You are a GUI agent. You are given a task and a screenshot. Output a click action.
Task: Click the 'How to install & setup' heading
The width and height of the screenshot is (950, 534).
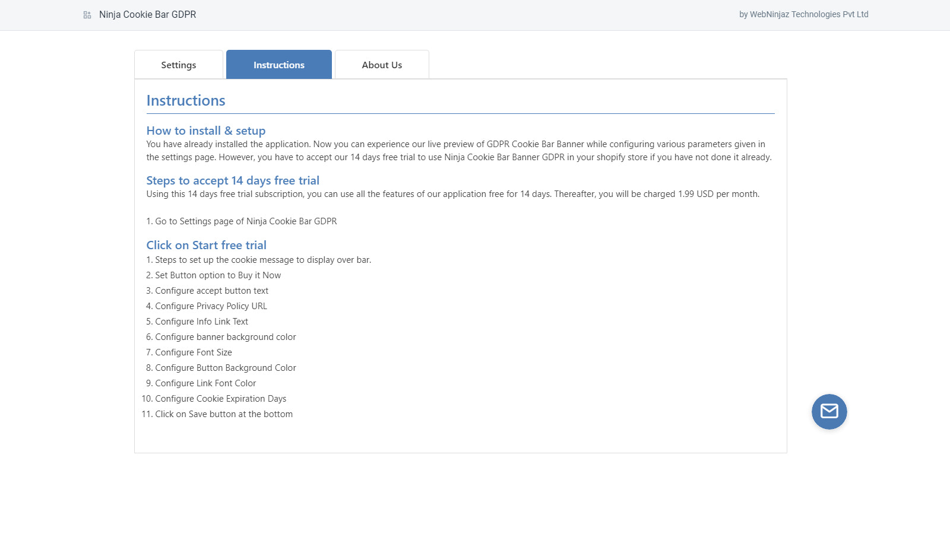[206, 131]
